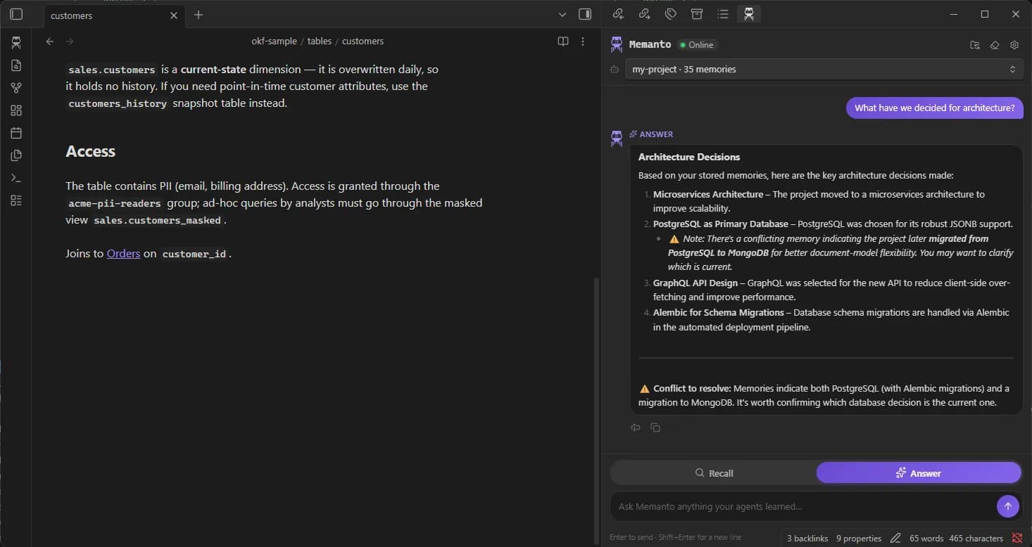Open the note's more options menu
The height and width of the screenshot is (547, 1032).
[583, 41]
